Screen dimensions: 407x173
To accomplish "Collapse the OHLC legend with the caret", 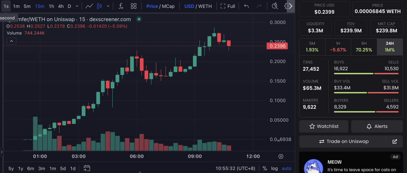I will click(11, 41).
